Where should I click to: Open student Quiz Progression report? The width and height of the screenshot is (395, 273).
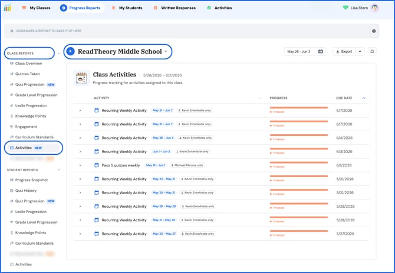[x=29, y=201]
